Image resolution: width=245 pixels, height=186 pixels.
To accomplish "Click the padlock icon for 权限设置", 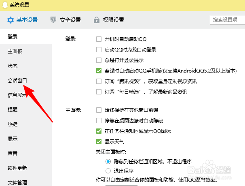I will [x=97, y=20].
